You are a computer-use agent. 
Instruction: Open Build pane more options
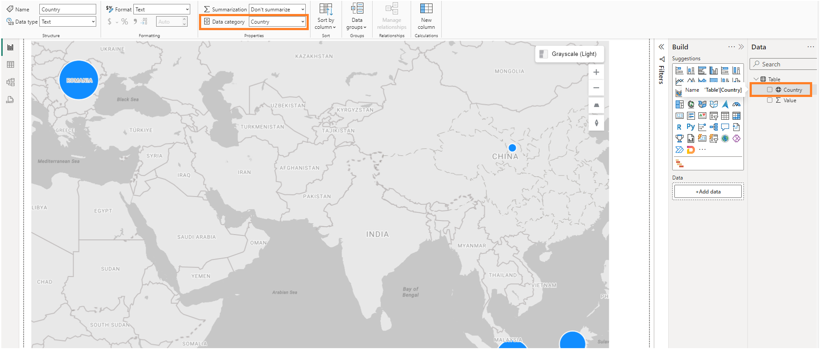[x=732, y=47]
